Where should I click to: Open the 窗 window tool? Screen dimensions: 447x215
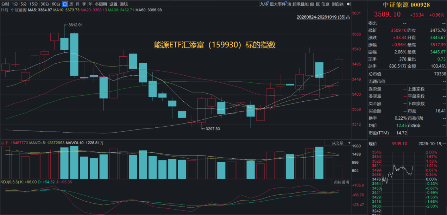pos(312,4)
